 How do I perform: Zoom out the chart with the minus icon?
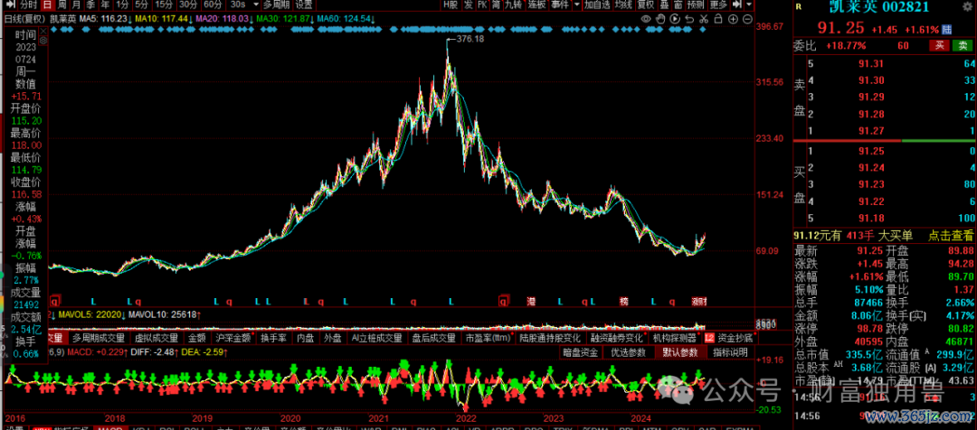(x=746, y=19)
